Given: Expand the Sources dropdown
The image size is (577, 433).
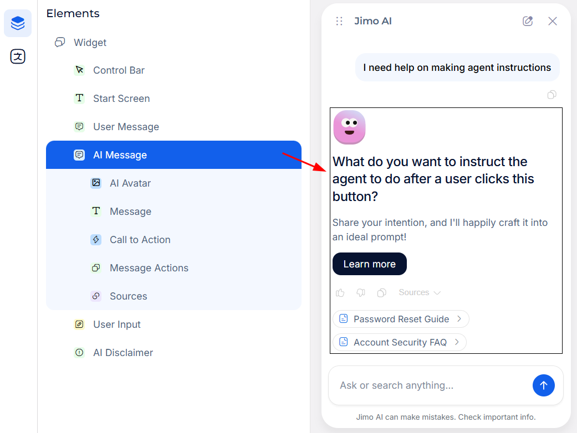Looking at the screenshot, I should (x=420, y=293).
